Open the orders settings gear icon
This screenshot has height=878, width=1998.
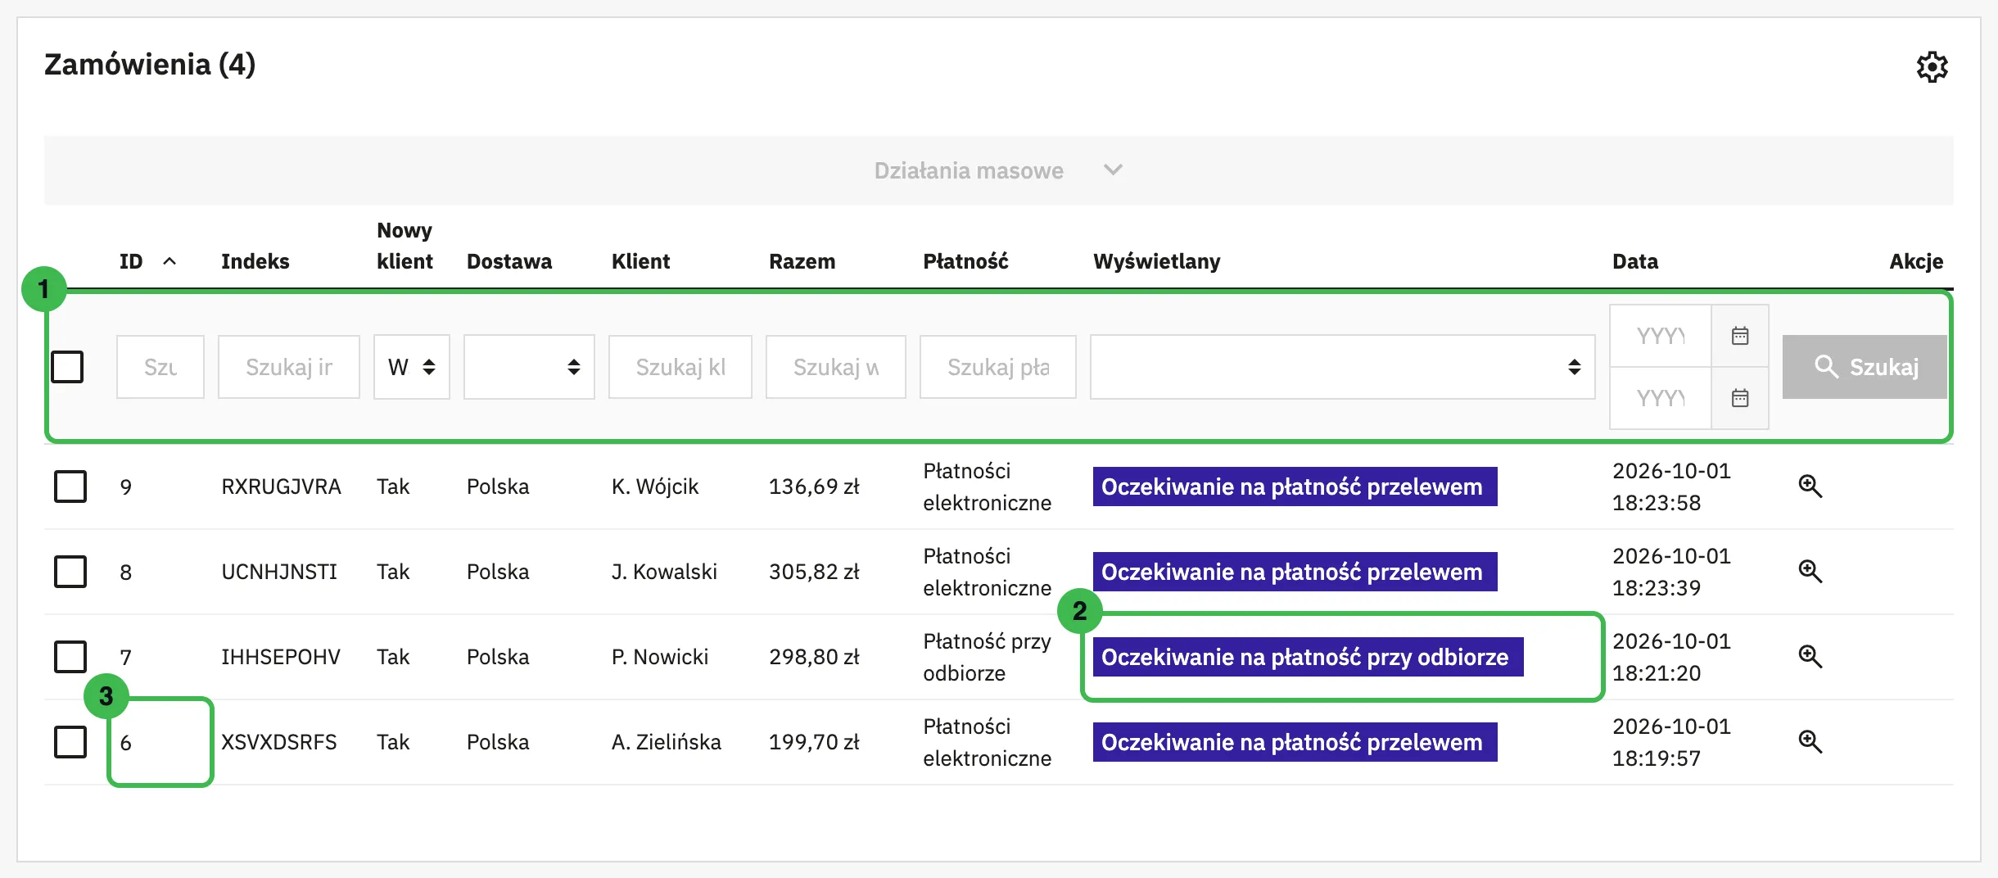pyautogui.click(x=1932, y=66)
